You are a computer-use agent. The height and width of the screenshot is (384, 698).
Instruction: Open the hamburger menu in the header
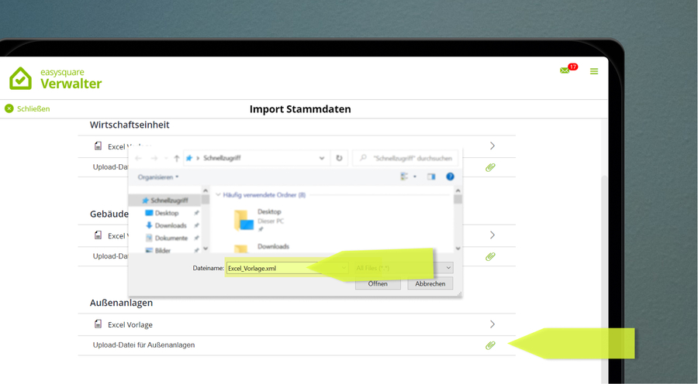(x=594, y=71)
